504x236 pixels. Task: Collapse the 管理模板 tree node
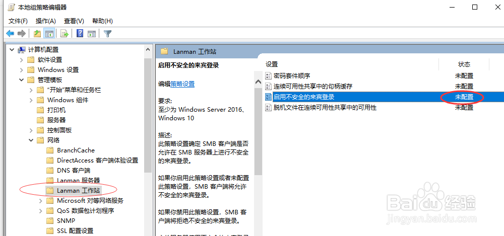(x=21, y=80)
